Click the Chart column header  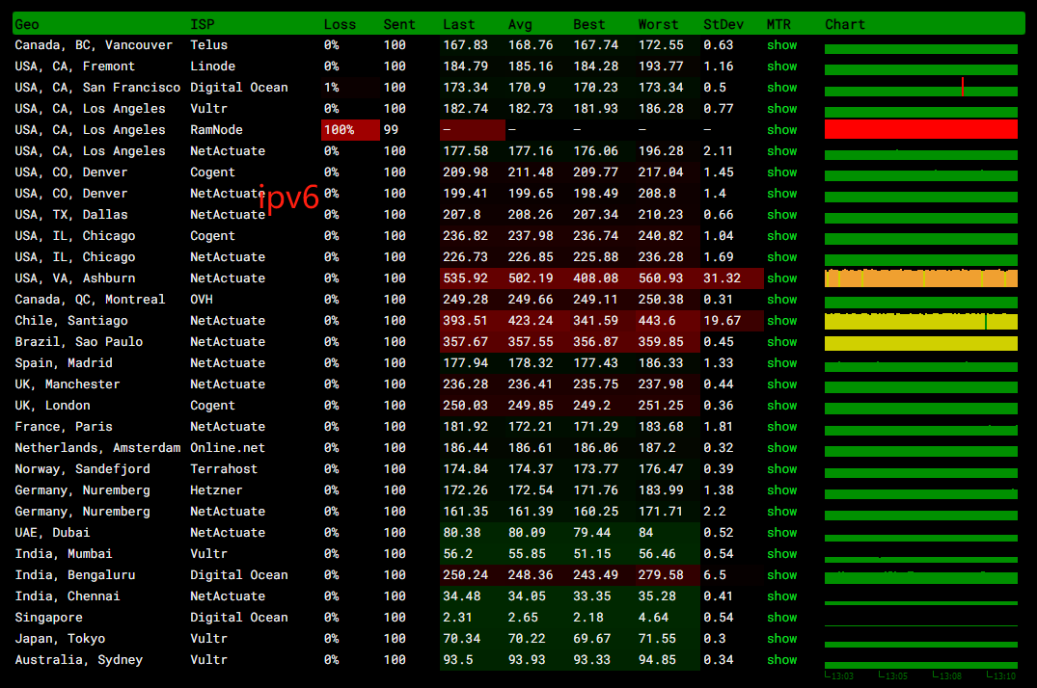[x=845, y=24]
